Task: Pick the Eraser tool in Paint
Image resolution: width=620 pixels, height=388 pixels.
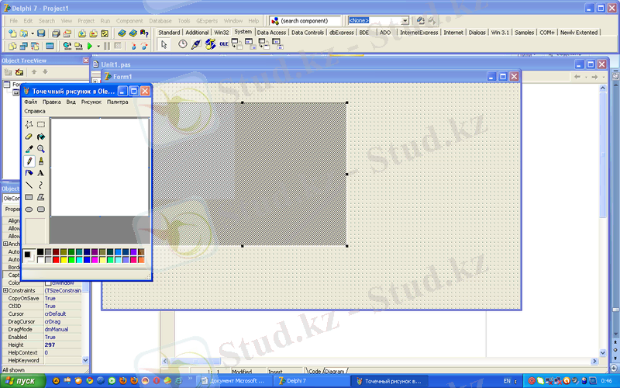Action: click(29, 137)
